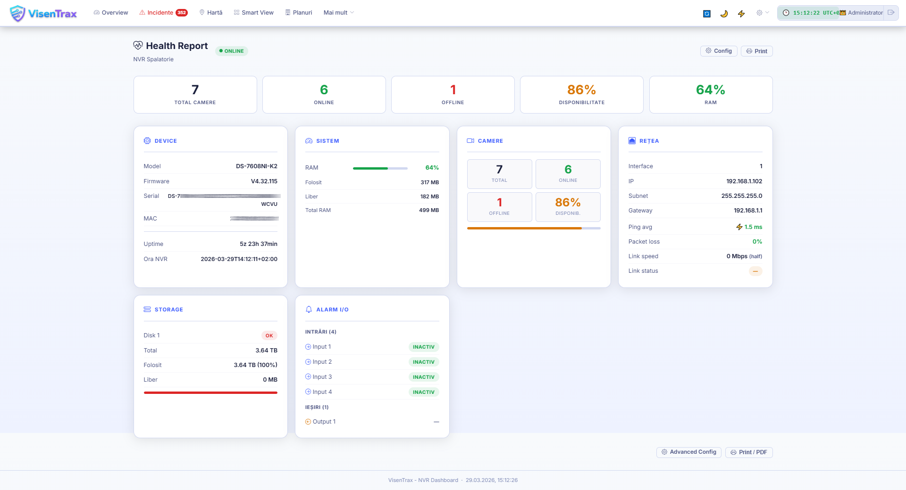Click the heartbeat icon beside Health Report
Image resolution: width=906 pixels, height=490 pixels.
pyautogui.click(x=138, y=45)
